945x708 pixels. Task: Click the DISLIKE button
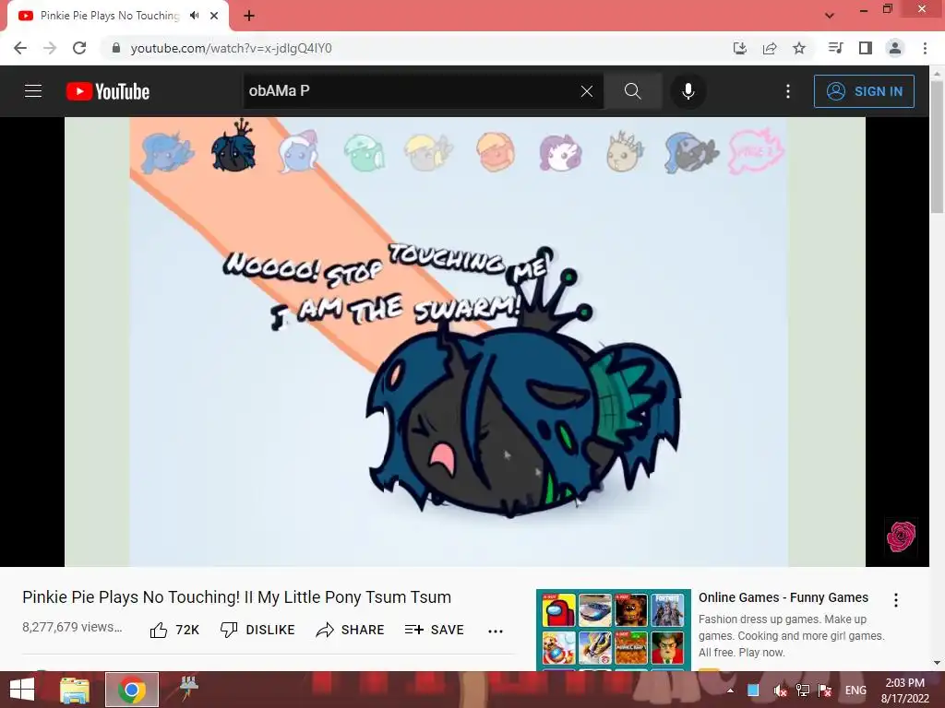[257, 630]
